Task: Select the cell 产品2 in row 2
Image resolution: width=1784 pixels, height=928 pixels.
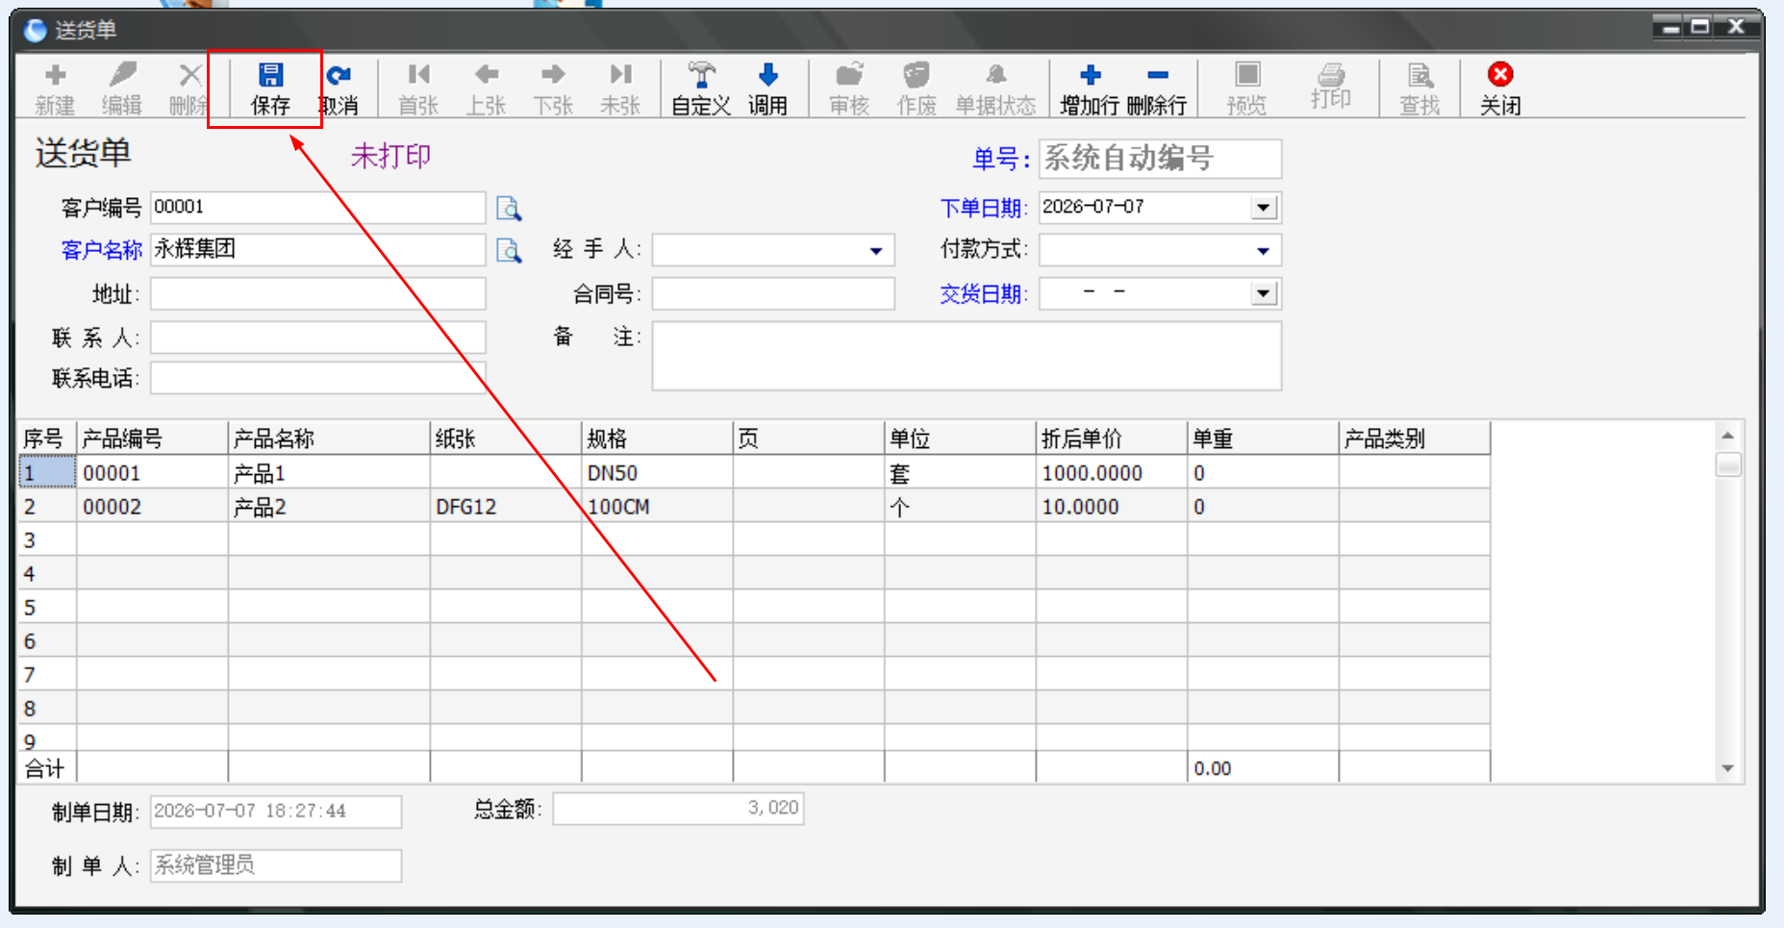Action: (x=329, y=507)
